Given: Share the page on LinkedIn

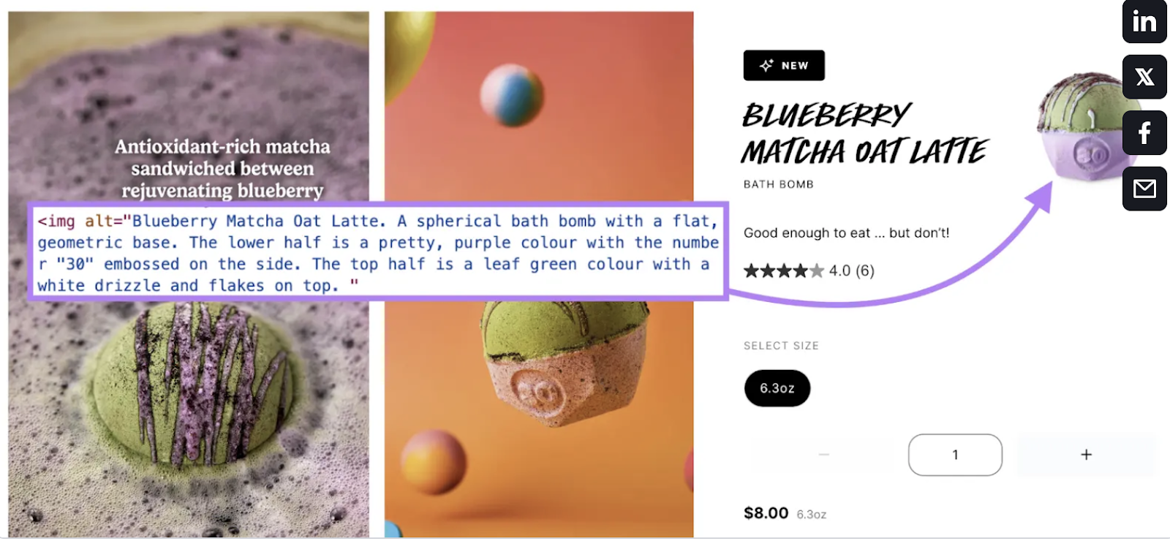Looking at the screenshot, I should [1144, 22].
